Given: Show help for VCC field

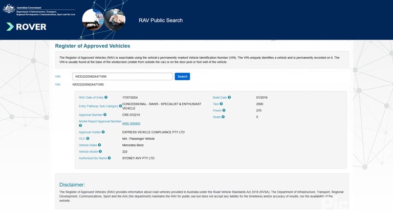Looking at the screenshot, I should pyautogui.click(x=88, y=138).
